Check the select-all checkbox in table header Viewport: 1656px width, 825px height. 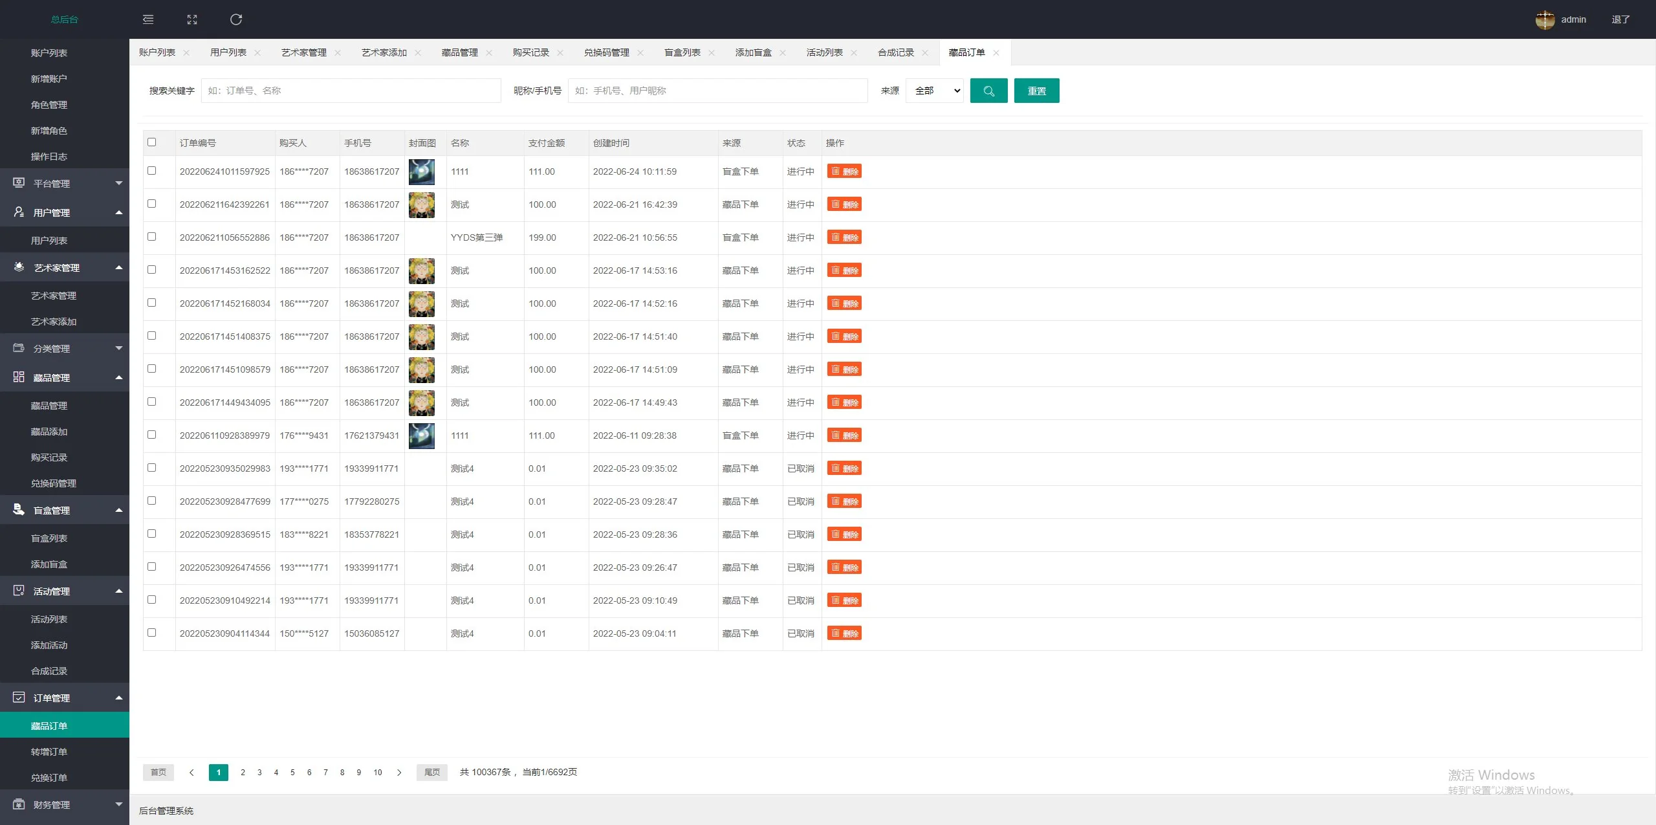[152, 142]
